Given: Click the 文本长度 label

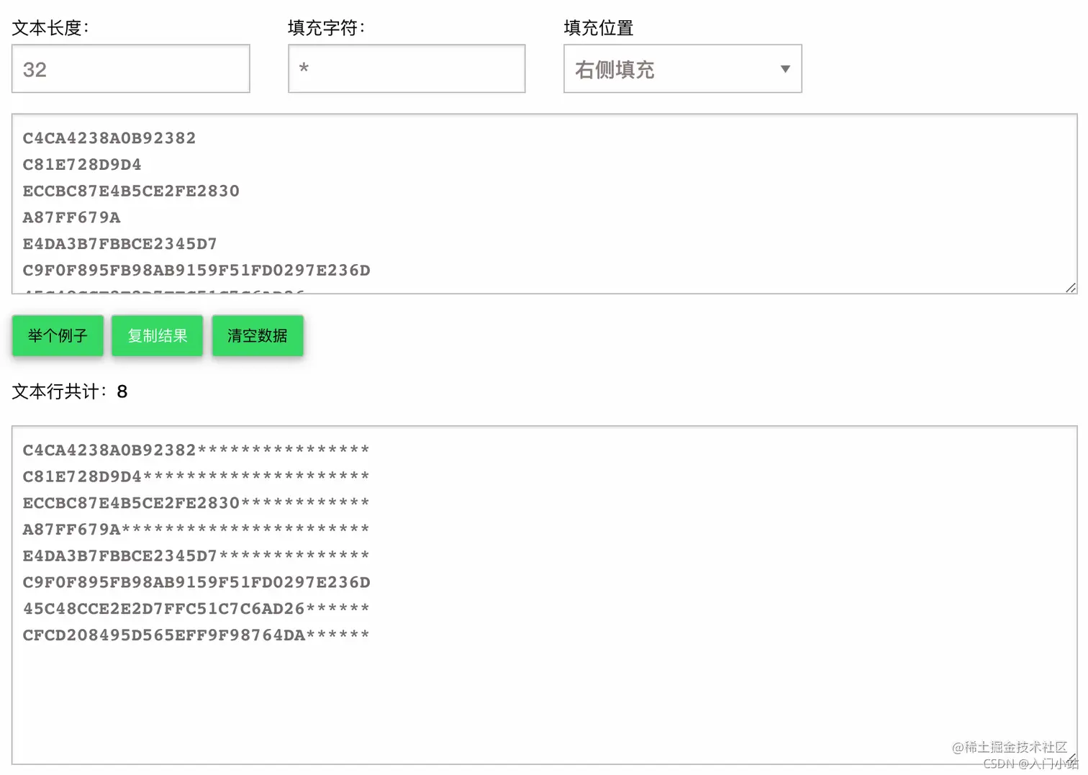Looking at the screenshot, I should [x=50, y=28].
